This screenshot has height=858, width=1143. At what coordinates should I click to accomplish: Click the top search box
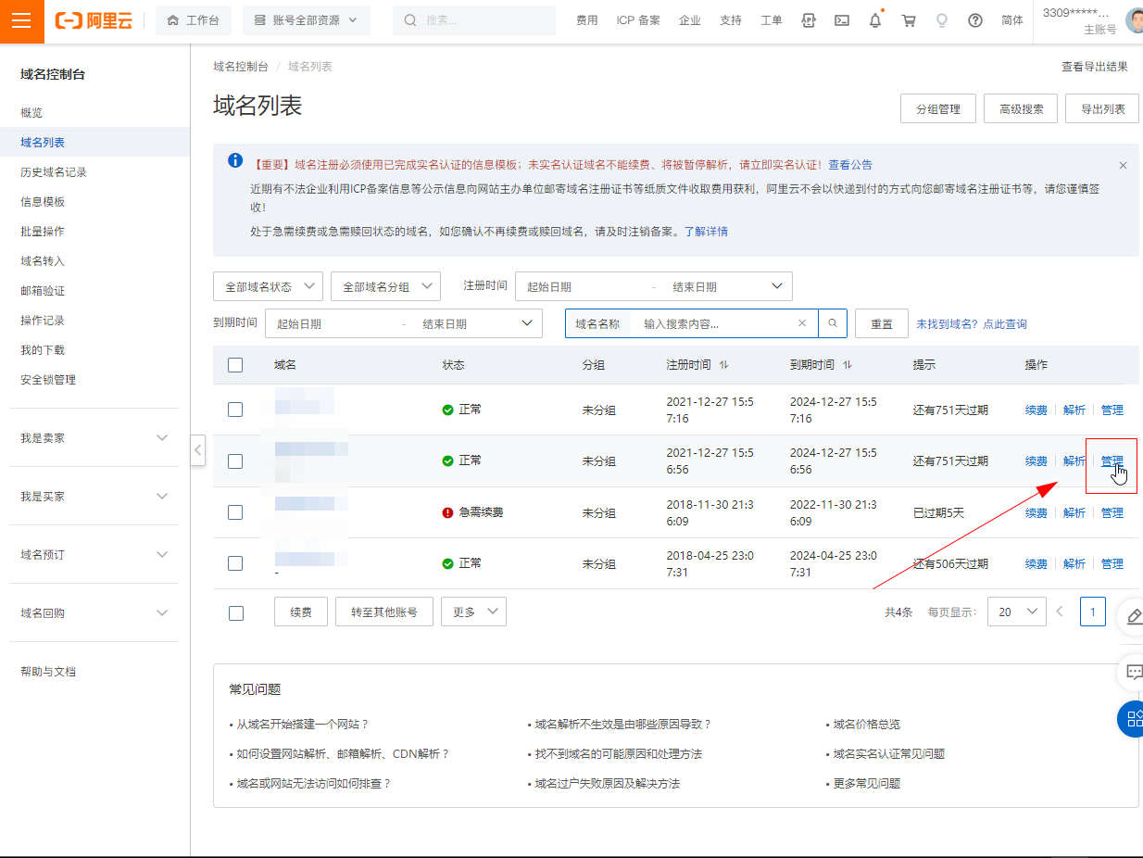474,20
